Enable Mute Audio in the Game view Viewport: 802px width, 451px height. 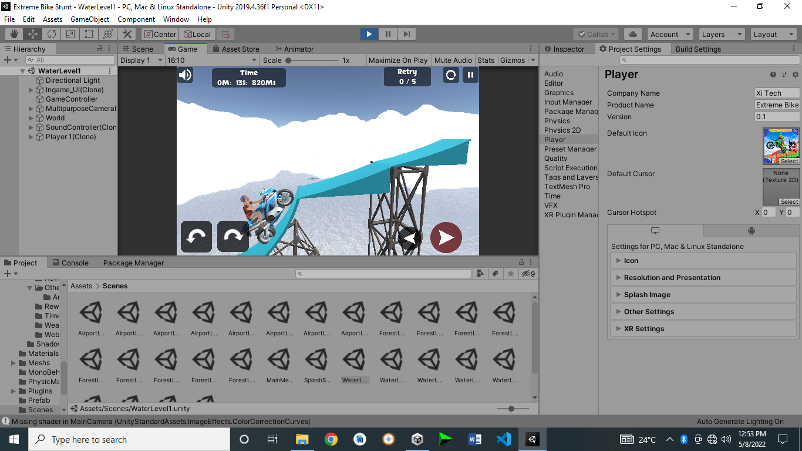coord(453,60)
